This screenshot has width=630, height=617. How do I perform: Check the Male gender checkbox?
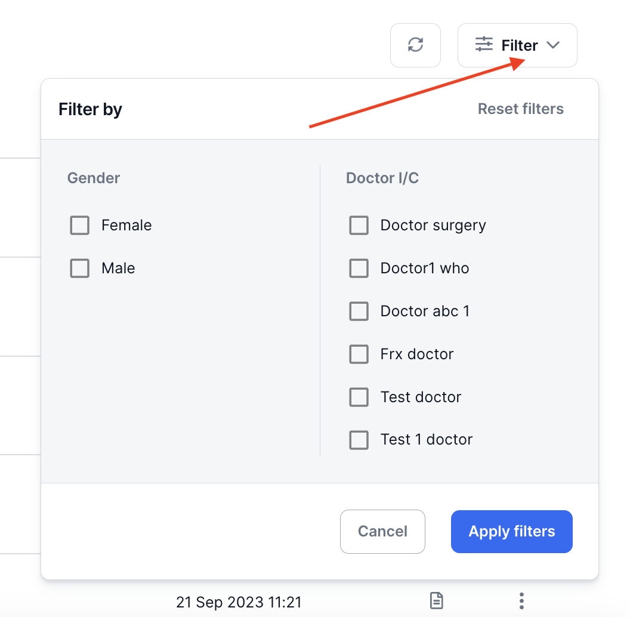tap(80, 269)
